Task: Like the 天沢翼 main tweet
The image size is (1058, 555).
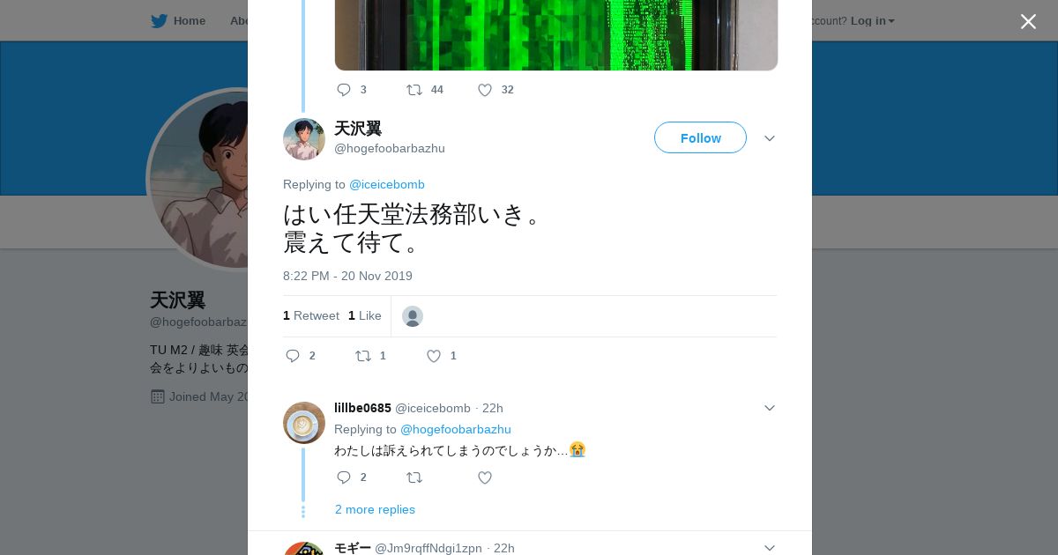Action: 434,356
